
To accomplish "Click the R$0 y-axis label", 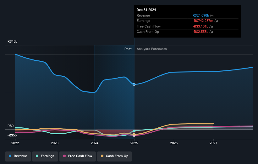I will click(x=11, y=126).
